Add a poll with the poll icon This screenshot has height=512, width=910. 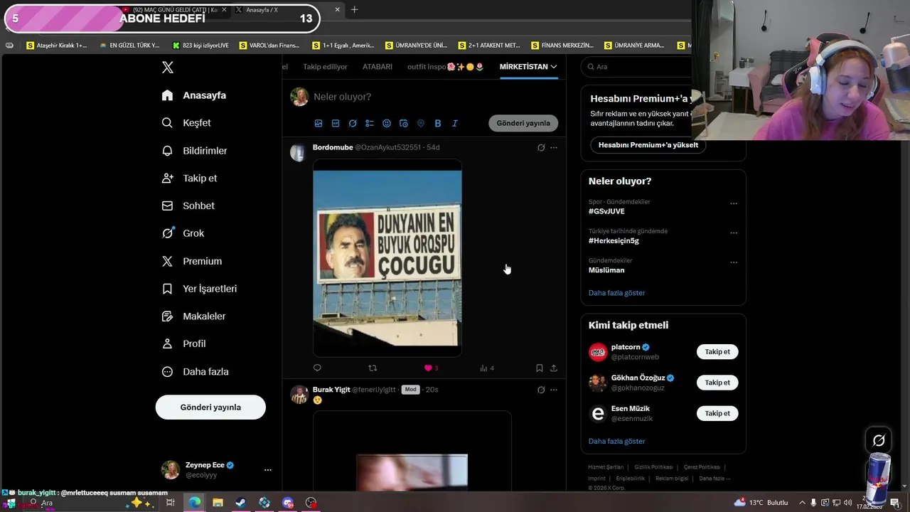(370, 123)
